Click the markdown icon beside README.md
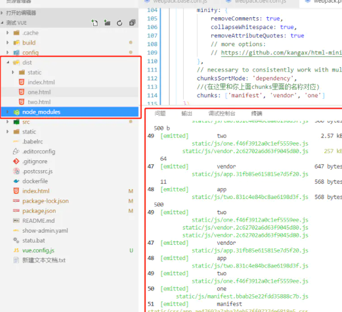The width and height of the screenshot is (342, 312). click(x=16, y=221)
